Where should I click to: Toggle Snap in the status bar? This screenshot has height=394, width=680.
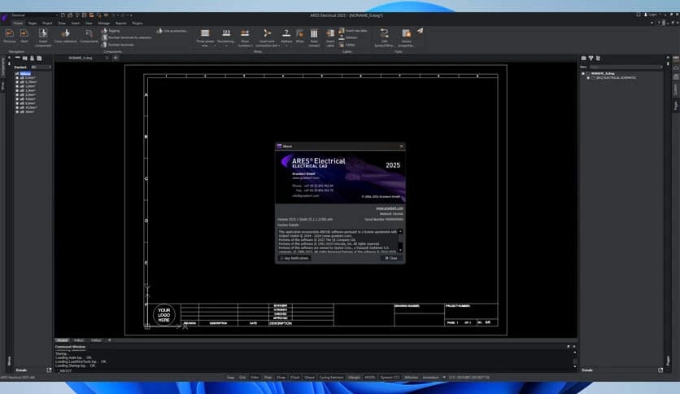[x=231, y=378]
